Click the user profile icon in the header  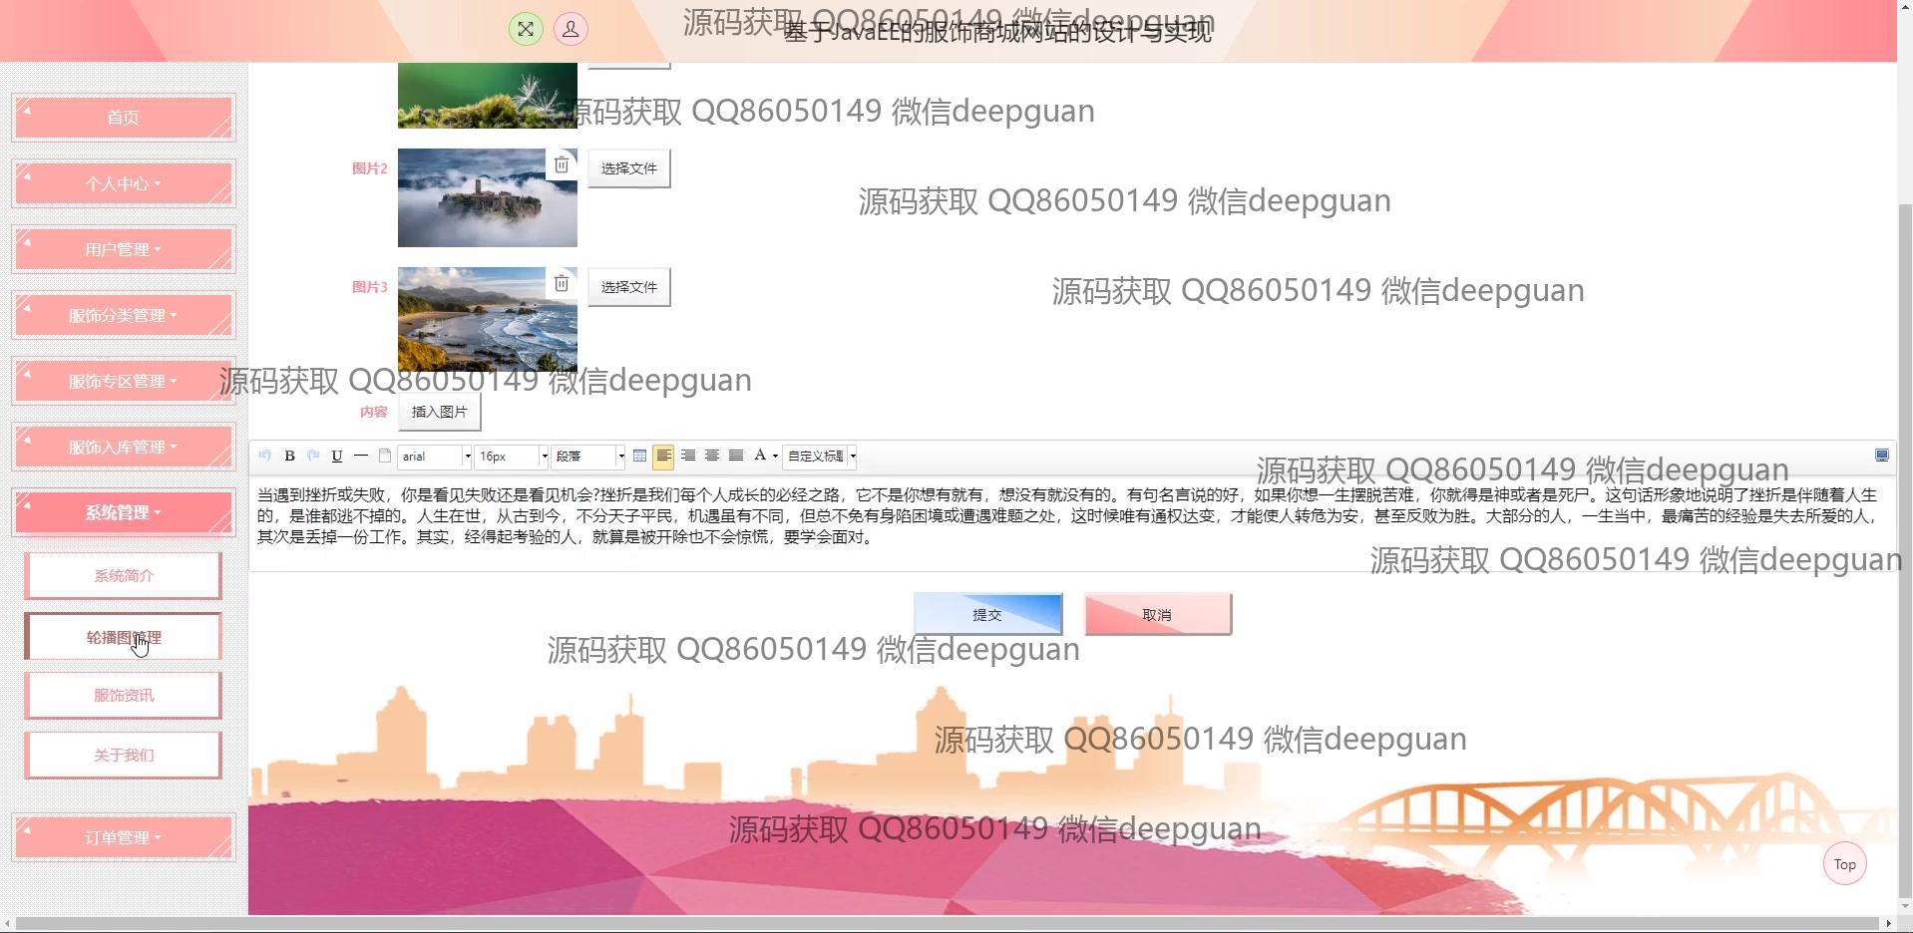(x=571, y=29)
